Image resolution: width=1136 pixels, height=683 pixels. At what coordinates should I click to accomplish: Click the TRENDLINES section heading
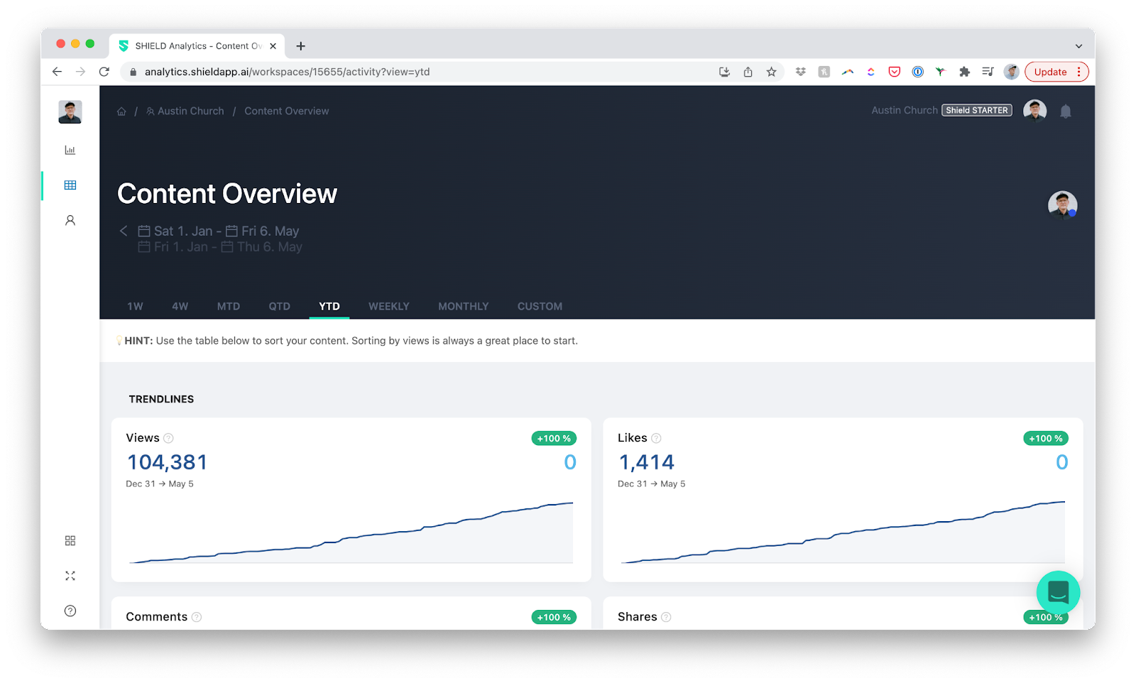click(161, 399)
